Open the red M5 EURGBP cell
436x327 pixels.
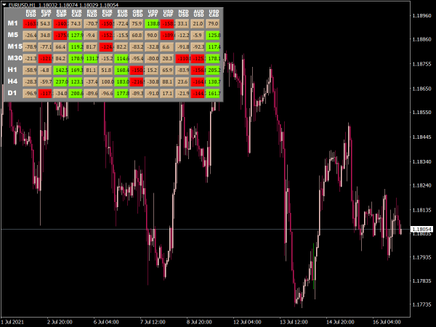pos(60,36)
